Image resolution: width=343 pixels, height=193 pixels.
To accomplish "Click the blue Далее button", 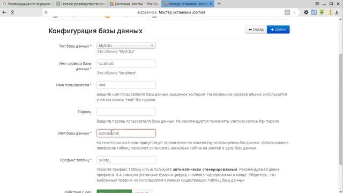I will (x=278, y=29).
